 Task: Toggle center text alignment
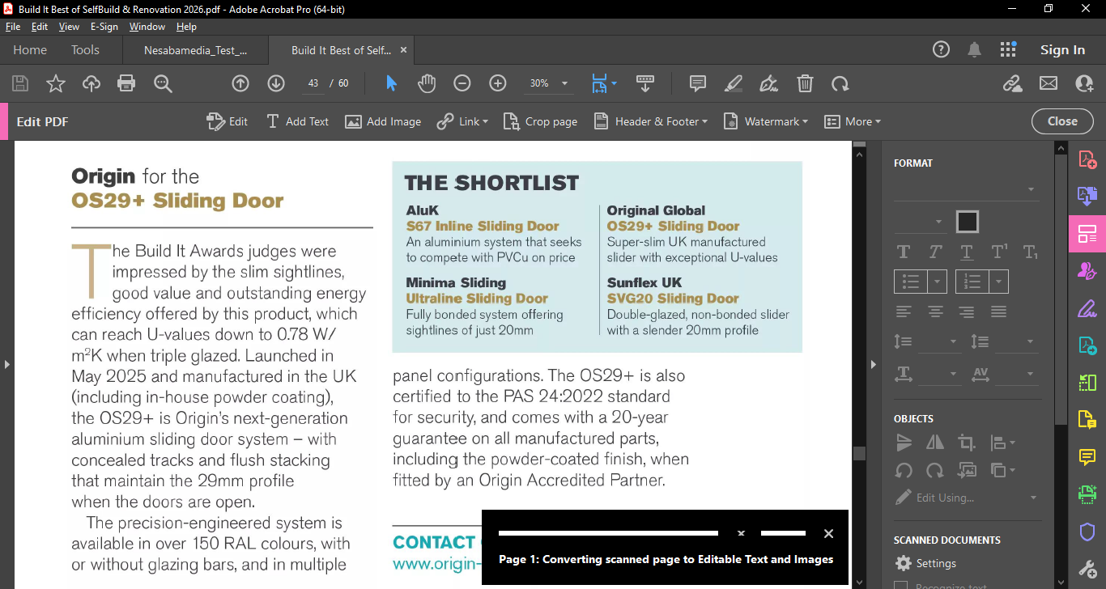tap(935, 311)
